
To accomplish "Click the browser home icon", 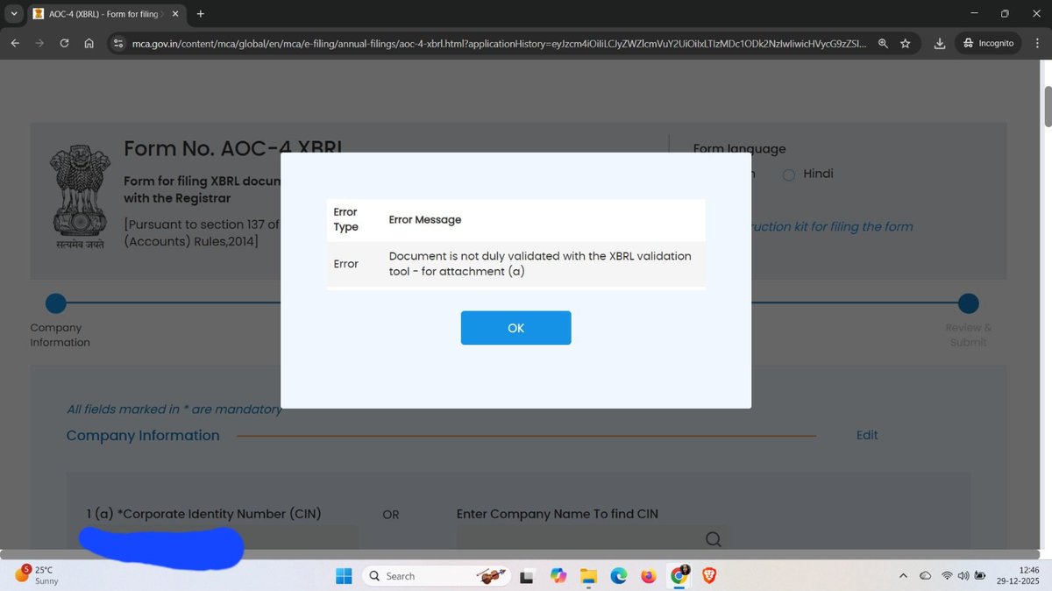I will pyautogui.click(x=89, y=43).
